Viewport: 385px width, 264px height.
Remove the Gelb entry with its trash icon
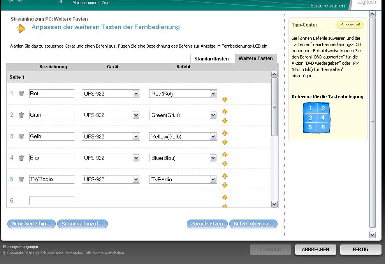[21, 136]
